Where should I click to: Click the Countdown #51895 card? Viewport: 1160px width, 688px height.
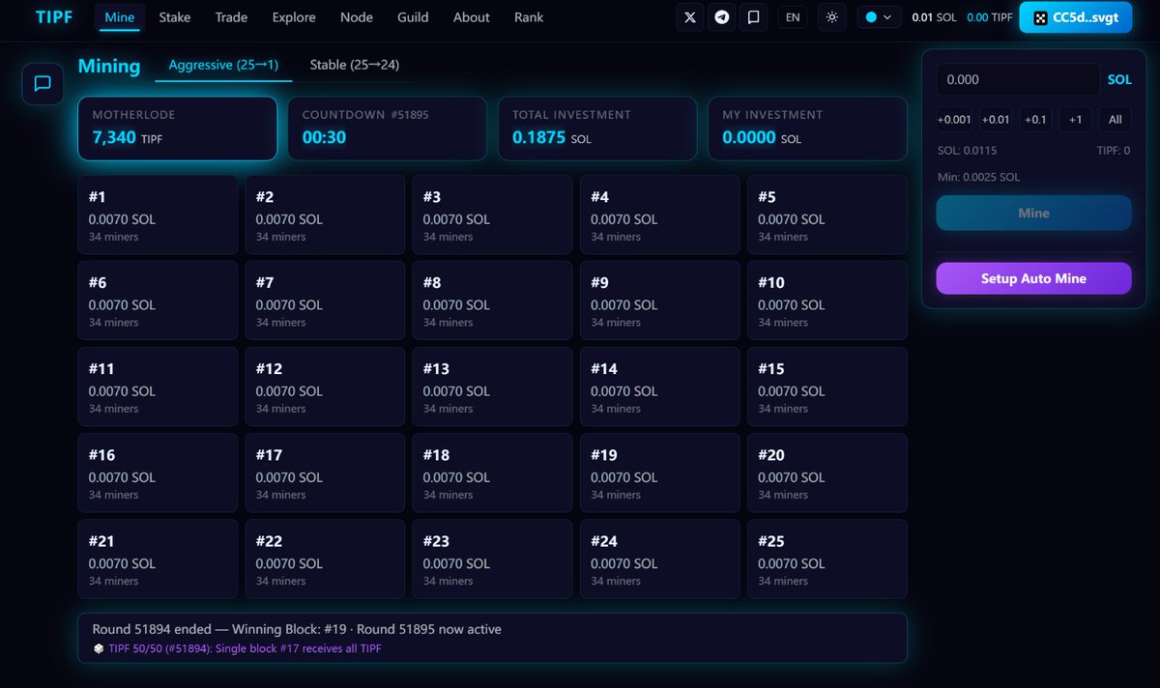[x=388, y=129]
